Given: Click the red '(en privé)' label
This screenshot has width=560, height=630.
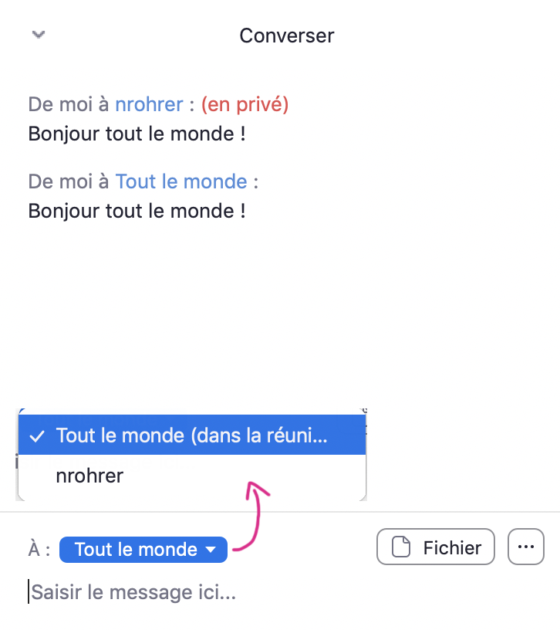Looking at the screenshot, I should (x=245, y=104).
